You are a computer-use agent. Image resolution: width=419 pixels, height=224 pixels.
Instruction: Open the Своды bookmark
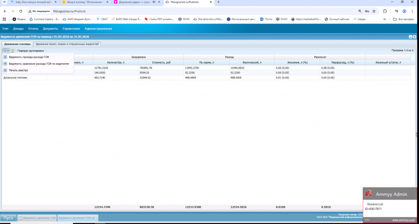359,19
